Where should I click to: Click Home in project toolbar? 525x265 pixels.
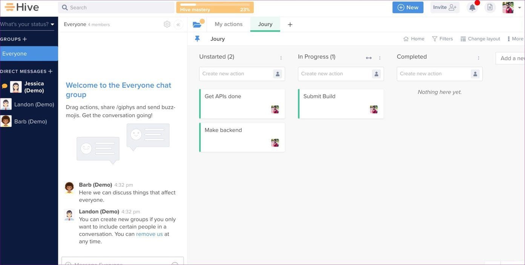414,39
